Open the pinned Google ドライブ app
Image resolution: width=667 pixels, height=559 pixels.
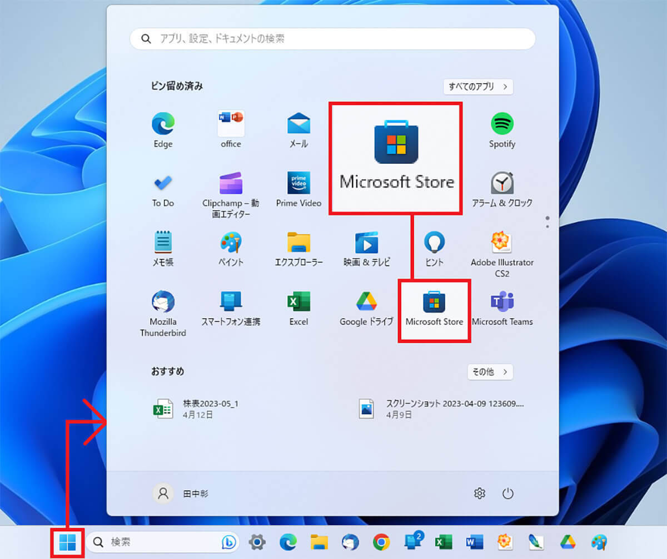coord(366,308)
